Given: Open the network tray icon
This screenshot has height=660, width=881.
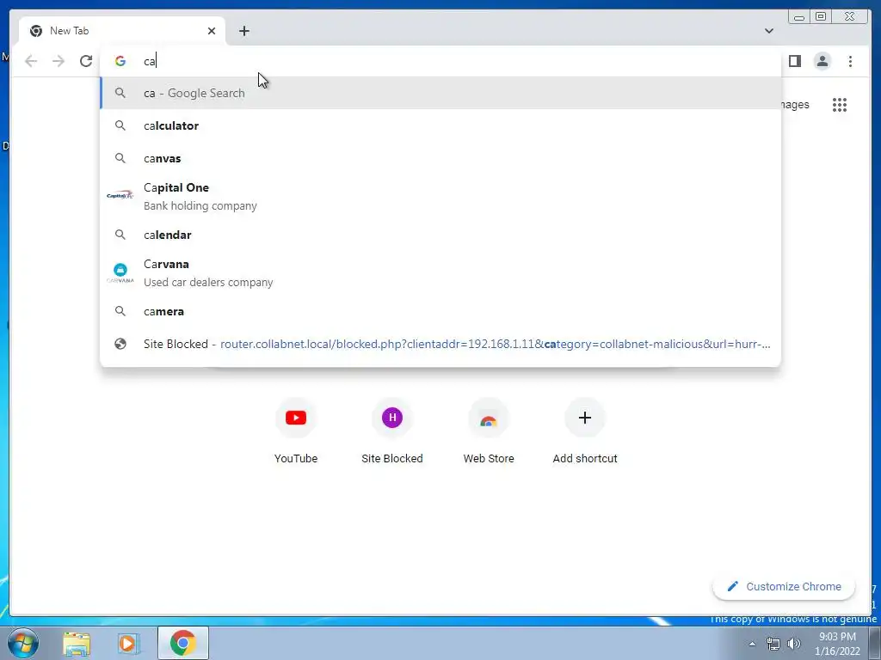Looking at the screenshot, I should (773, 644).
